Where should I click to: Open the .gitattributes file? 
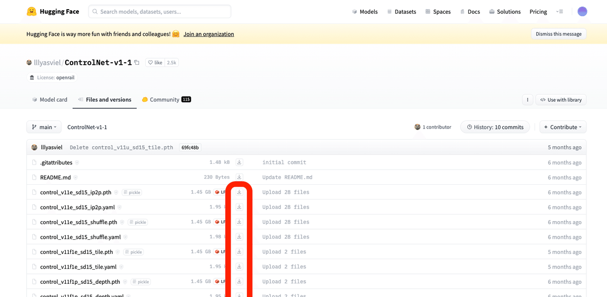pyautogui.click(x=56, y=162)
